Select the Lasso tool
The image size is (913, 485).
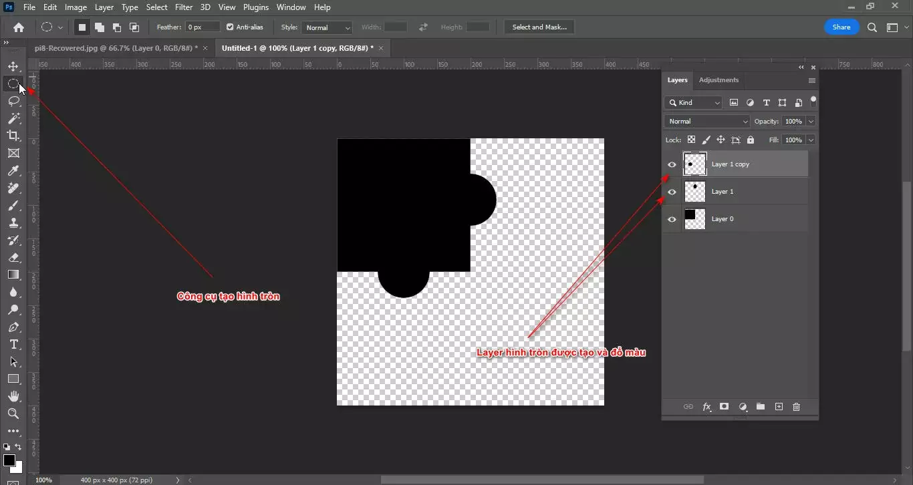(x=13, y=101)
